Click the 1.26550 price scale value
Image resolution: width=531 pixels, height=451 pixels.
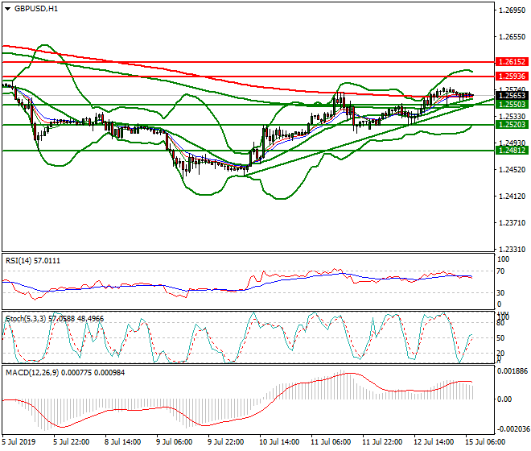point(512,36)
